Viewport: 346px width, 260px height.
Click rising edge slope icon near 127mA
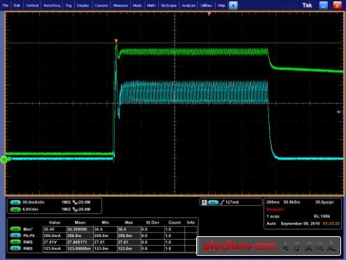click(222, 203)
